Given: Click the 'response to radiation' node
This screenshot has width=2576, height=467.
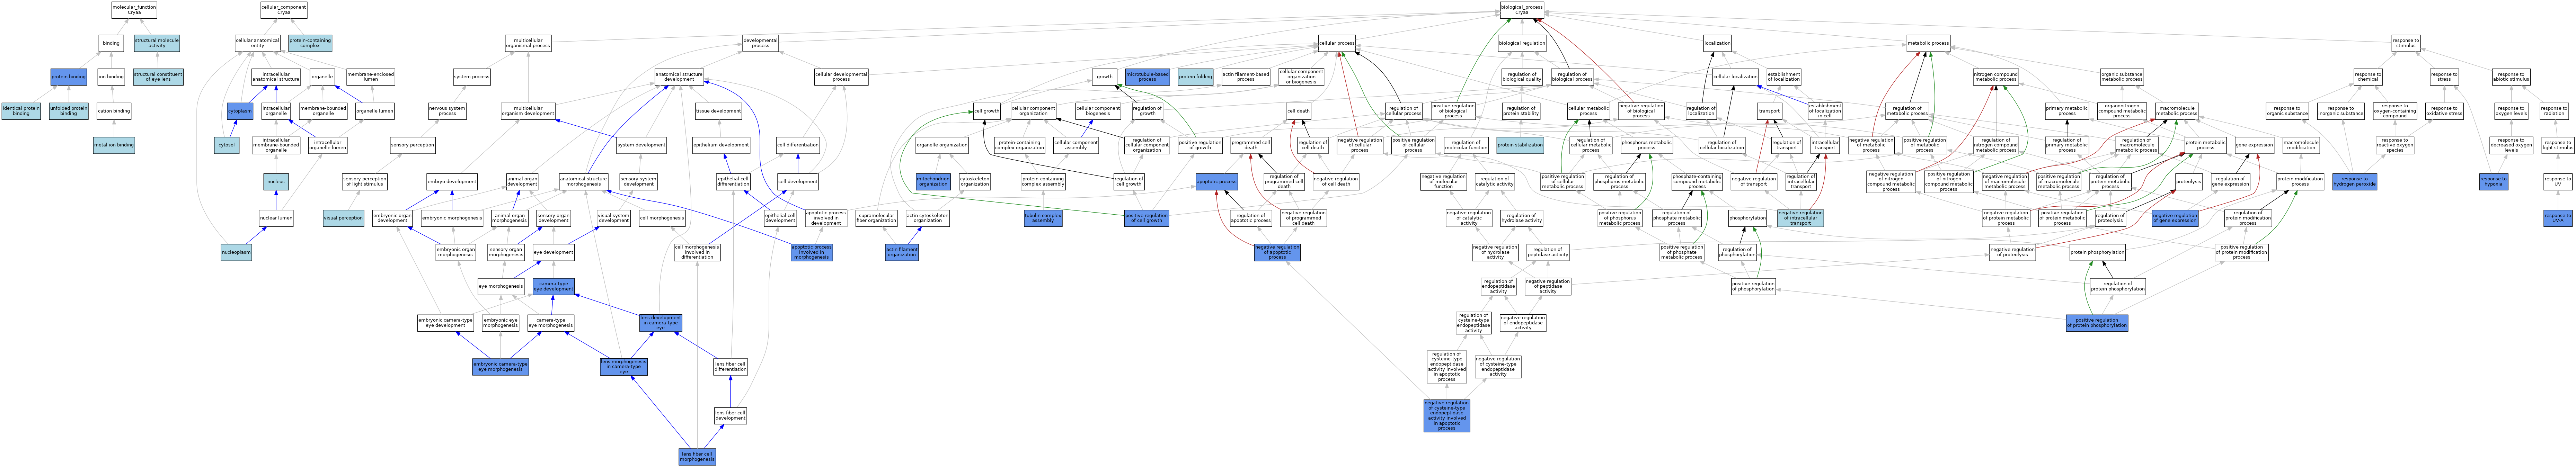Looking at the screenshot, I should pos(2553,111).
